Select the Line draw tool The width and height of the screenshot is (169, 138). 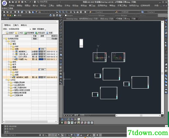(x=61, y=20)
